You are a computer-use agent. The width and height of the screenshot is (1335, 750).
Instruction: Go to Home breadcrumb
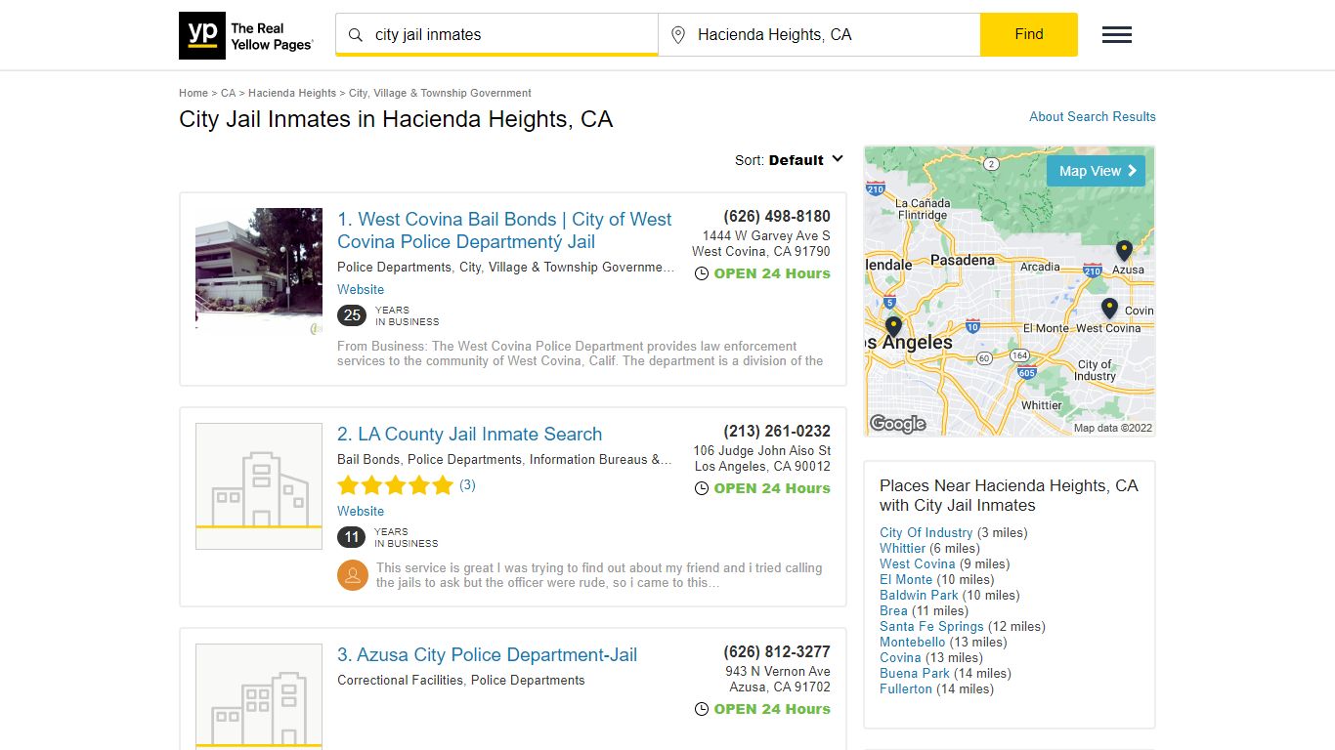(x=194, y=93)
